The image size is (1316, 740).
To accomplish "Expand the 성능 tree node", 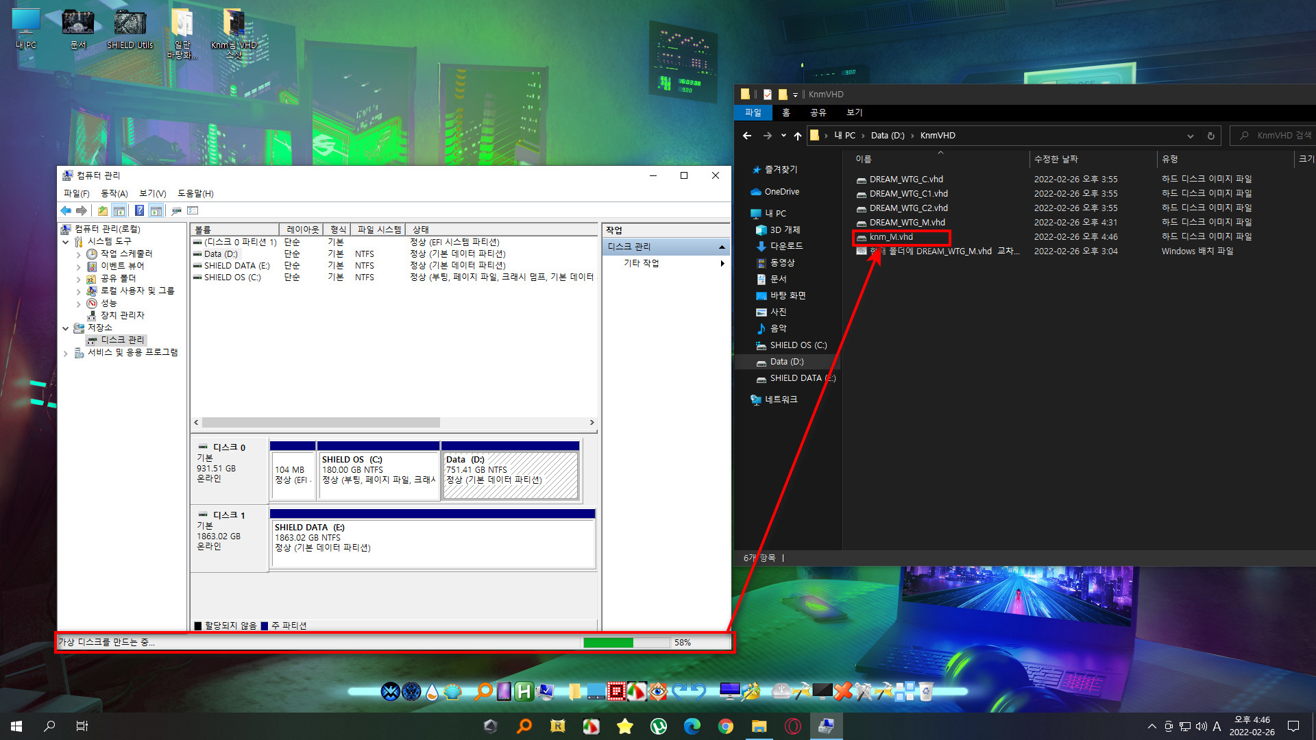I will pyautogui.click(x=78, y=304).
